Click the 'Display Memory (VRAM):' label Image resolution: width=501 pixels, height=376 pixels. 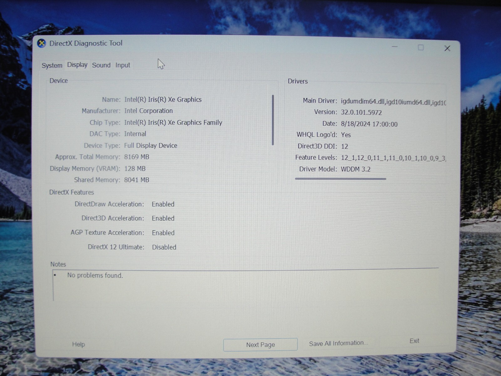click(x=85, y=169)
